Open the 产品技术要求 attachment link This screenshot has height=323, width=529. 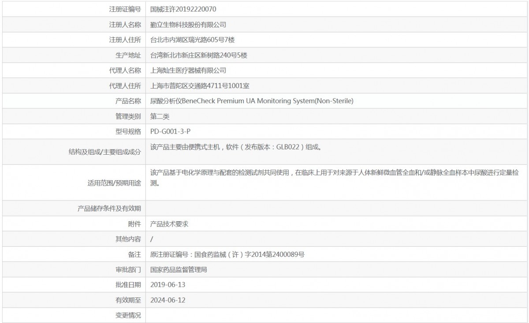tap(169, 224)
